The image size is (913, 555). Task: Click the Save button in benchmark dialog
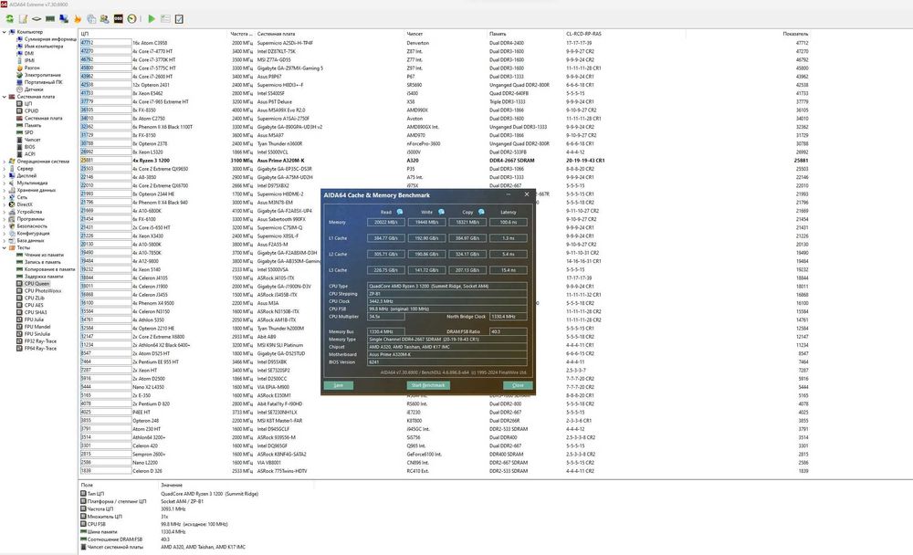tap(339, 385)
